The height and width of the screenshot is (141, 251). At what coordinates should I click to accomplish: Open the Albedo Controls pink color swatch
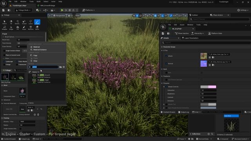coord(208,87)
